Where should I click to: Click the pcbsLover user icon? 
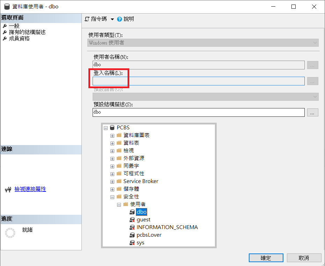click(132, 235)
